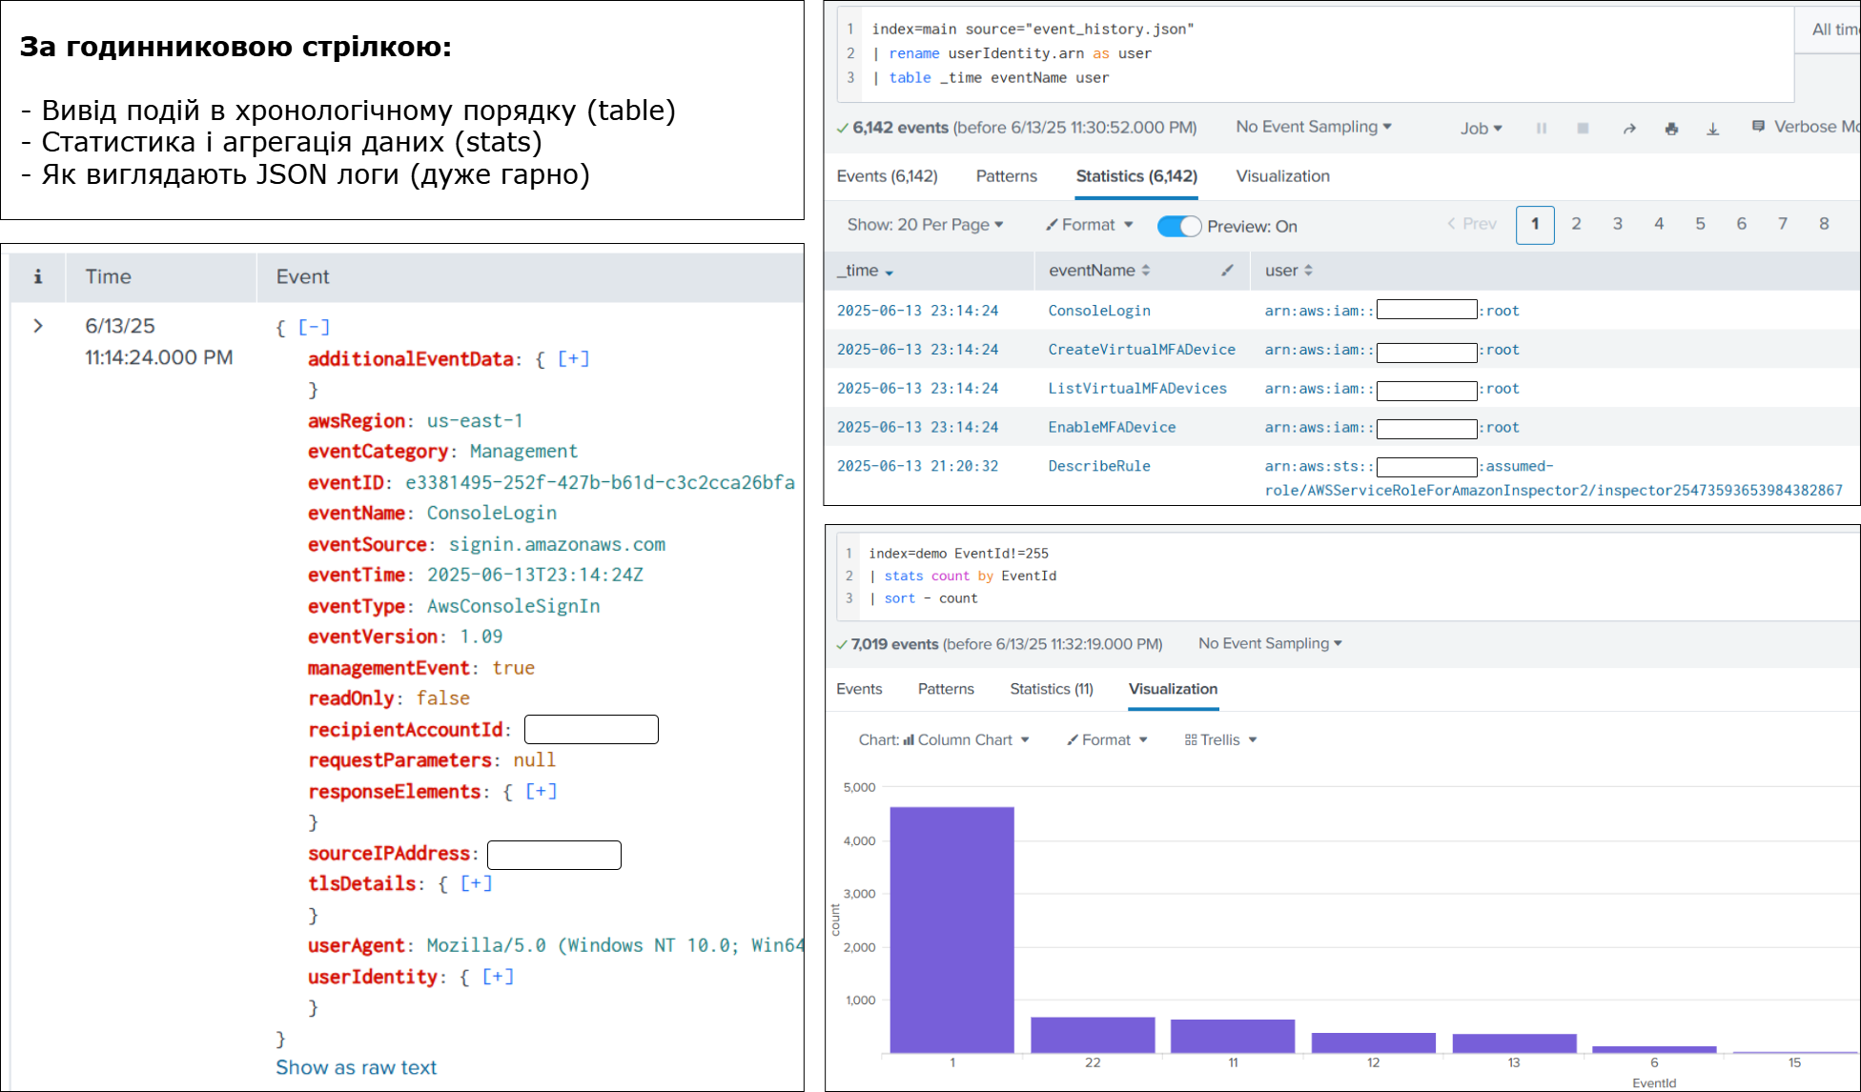This screenshot has height=1092, width=1861.
Task: Open Patterns tab in bottom search
Action: coord(946,689)
